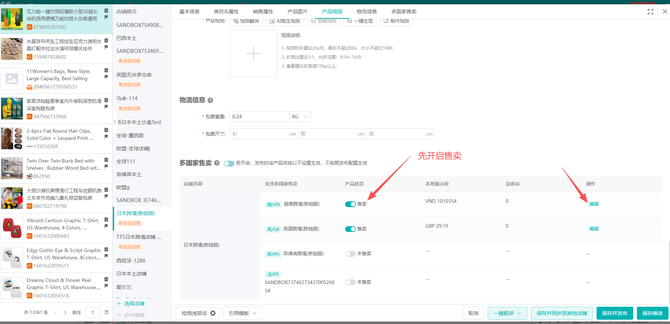Open the help tip beside 物流信息

210,100
